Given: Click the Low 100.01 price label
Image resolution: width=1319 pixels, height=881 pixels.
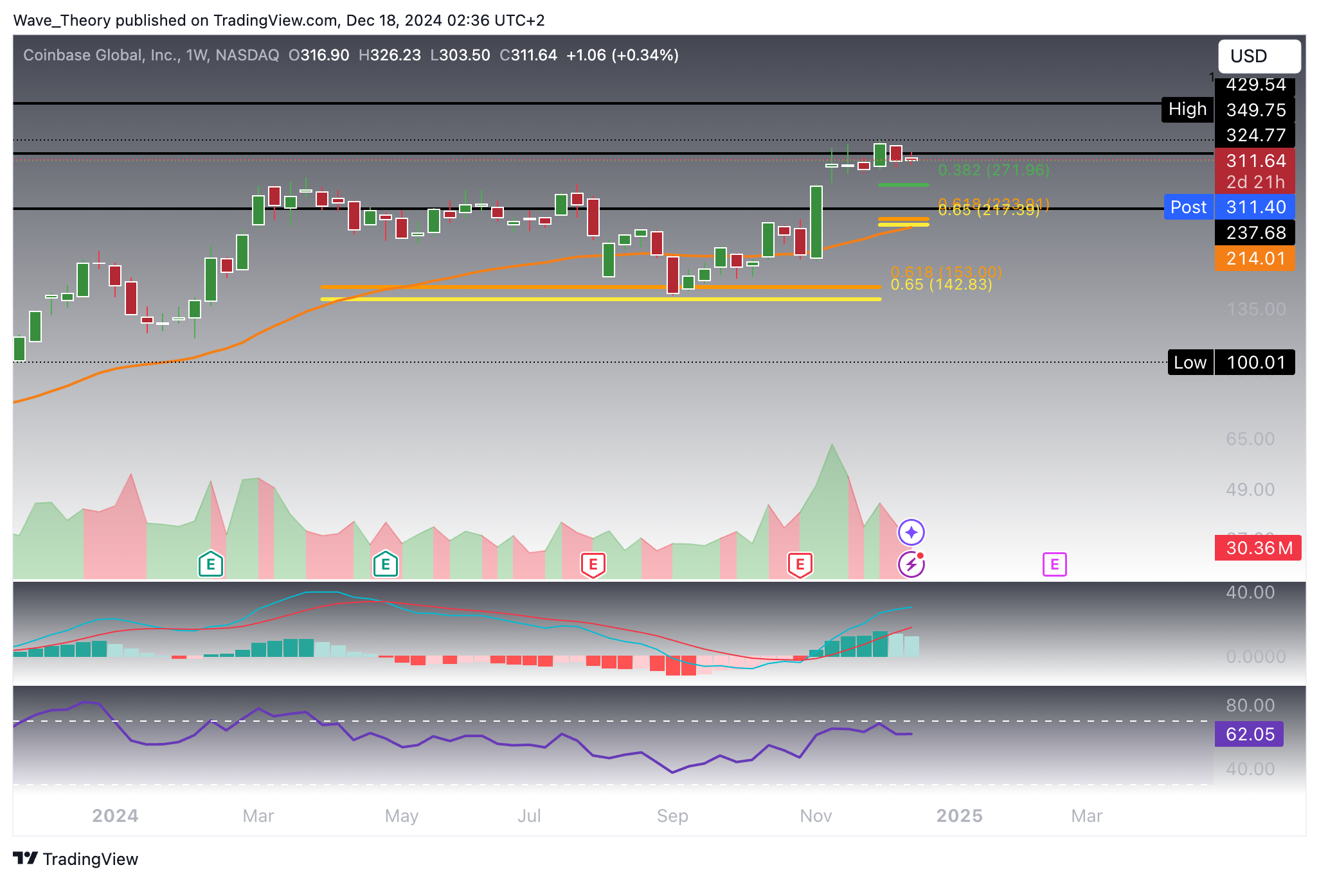Looking at the screenshot, I should tap(1230, 362).
